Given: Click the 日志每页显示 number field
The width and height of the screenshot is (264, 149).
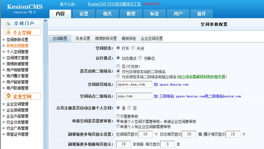Looking at the screenshot, I should point(189,134).
